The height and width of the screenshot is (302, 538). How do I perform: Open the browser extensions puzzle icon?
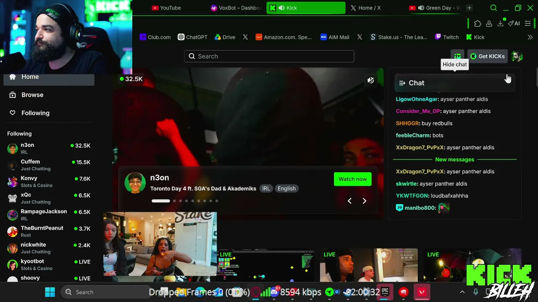[477, 23]
